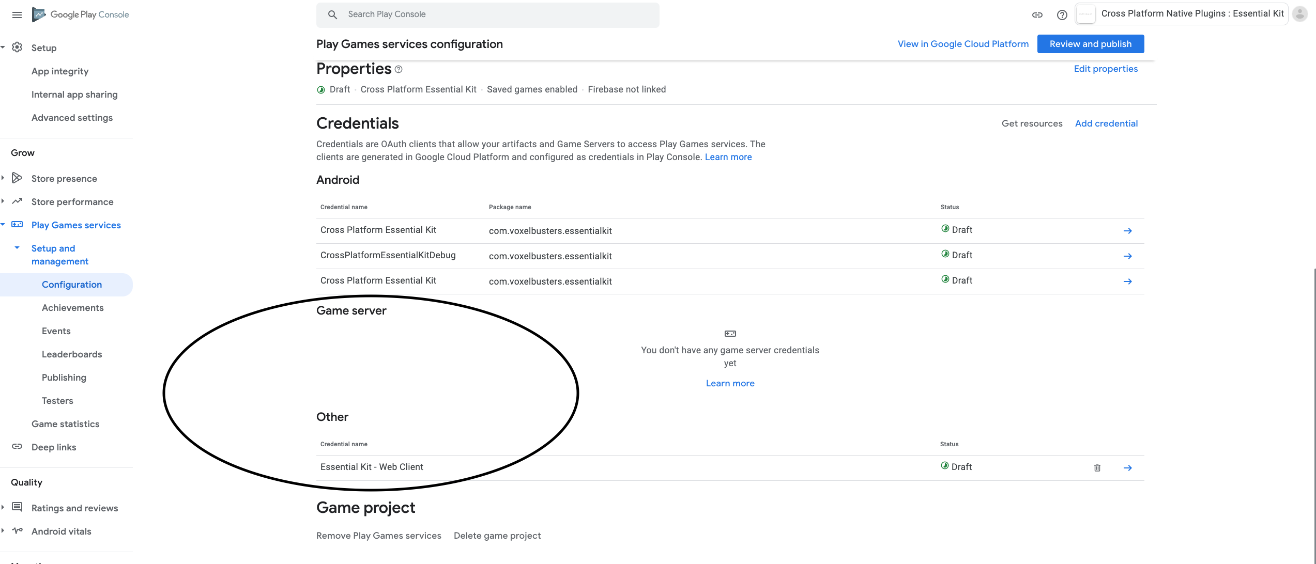
Task: Click the Deep links icon in sidebar
Action: point(17,446)
